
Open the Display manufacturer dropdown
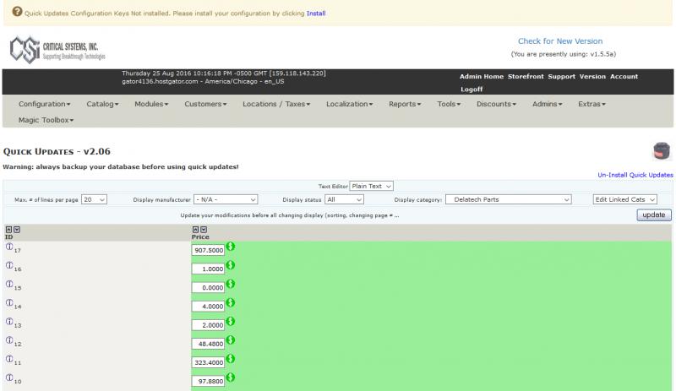(x=226, y=199)
